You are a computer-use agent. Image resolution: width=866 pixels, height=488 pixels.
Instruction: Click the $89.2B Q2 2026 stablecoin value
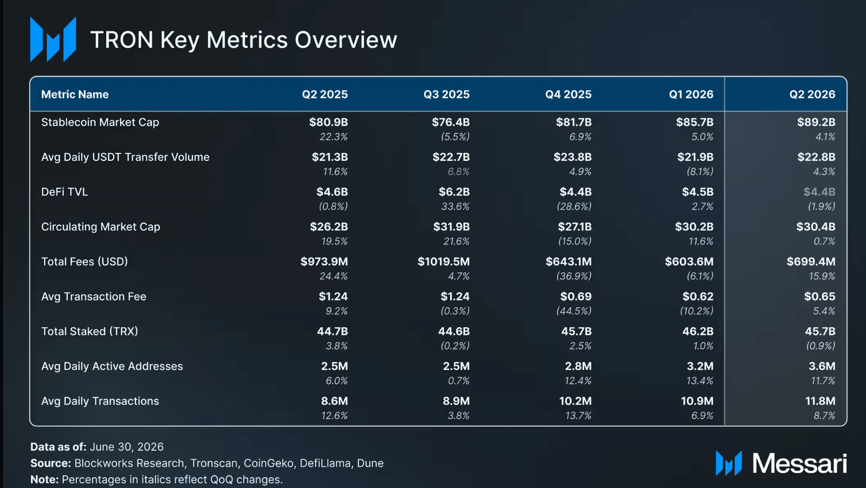pos(816,122)
